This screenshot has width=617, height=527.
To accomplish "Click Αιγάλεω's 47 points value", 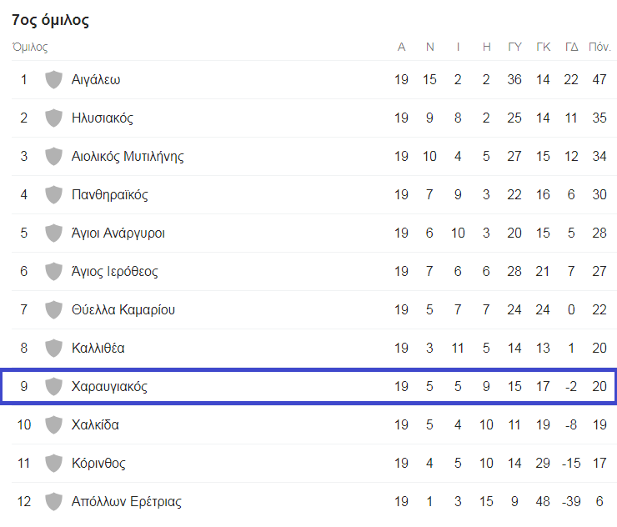I will (599, 80).
